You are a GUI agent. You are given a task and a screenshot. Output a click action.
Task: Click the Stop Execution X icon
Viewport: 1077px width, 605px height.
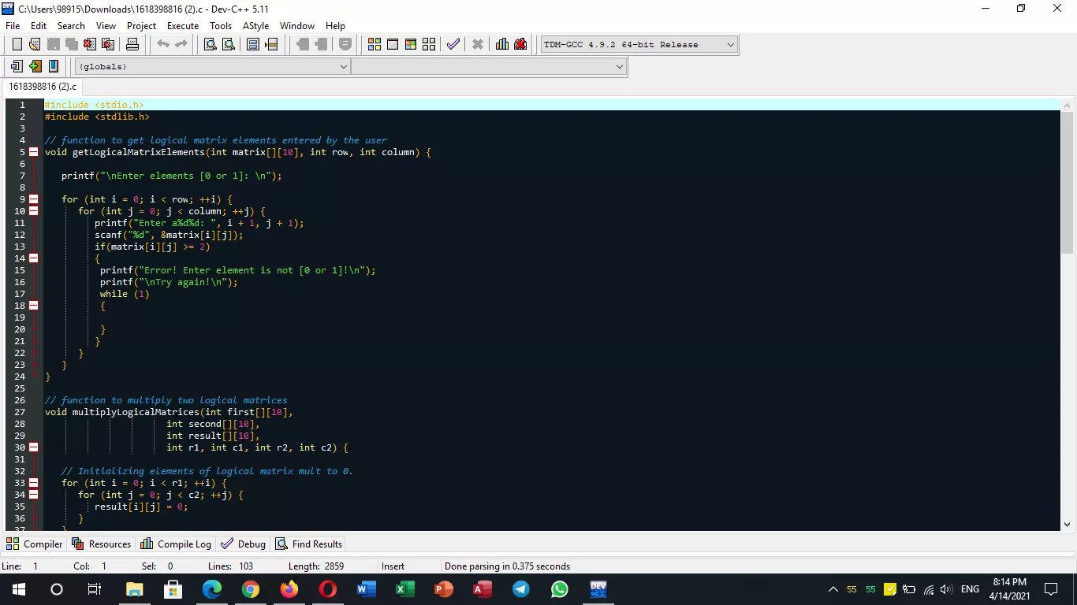point(478,44)
